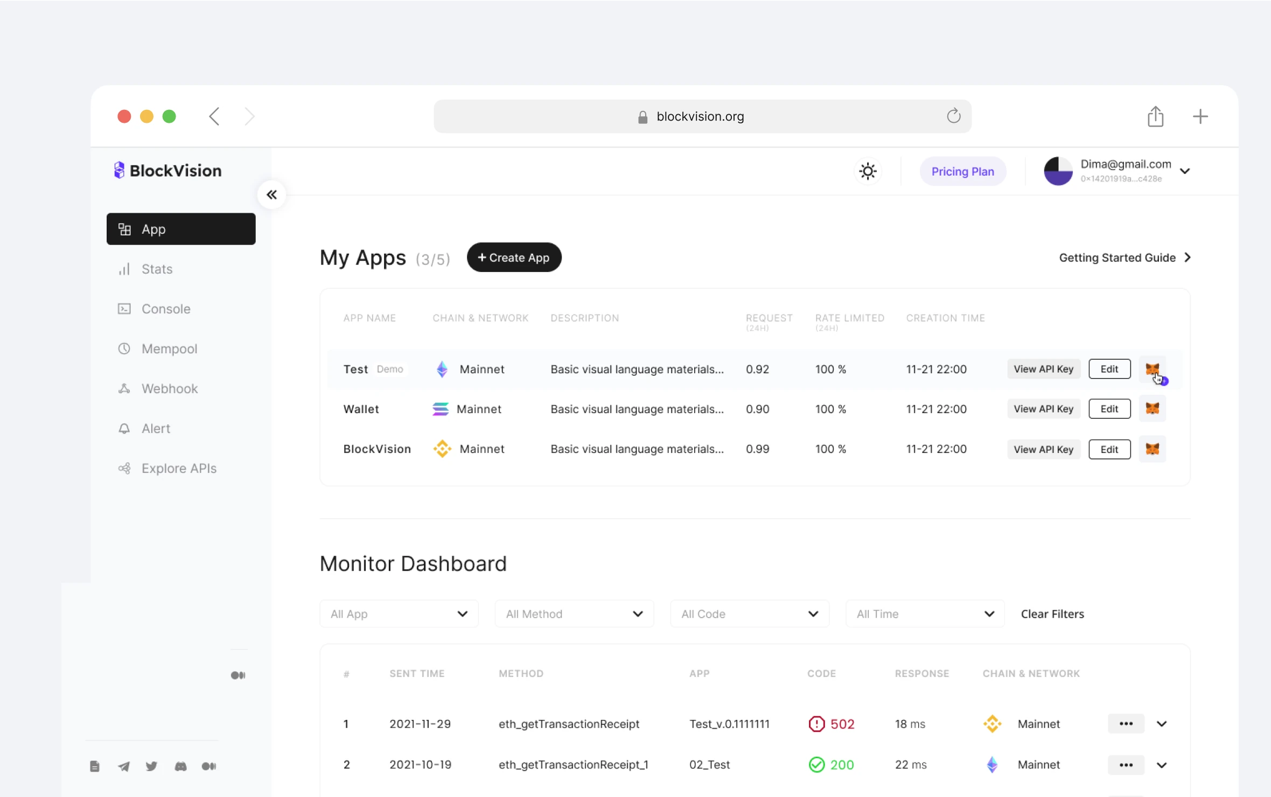1271x797 pixels.
Task: Open the Getting Started Guide link
Action: 1124,257
